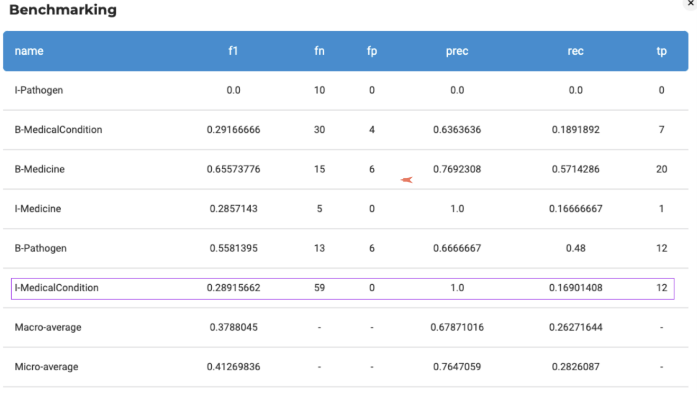697x396 pixels.
Task: Click the B-MedicalCondition row name
Action: click(x=59, y=130)
